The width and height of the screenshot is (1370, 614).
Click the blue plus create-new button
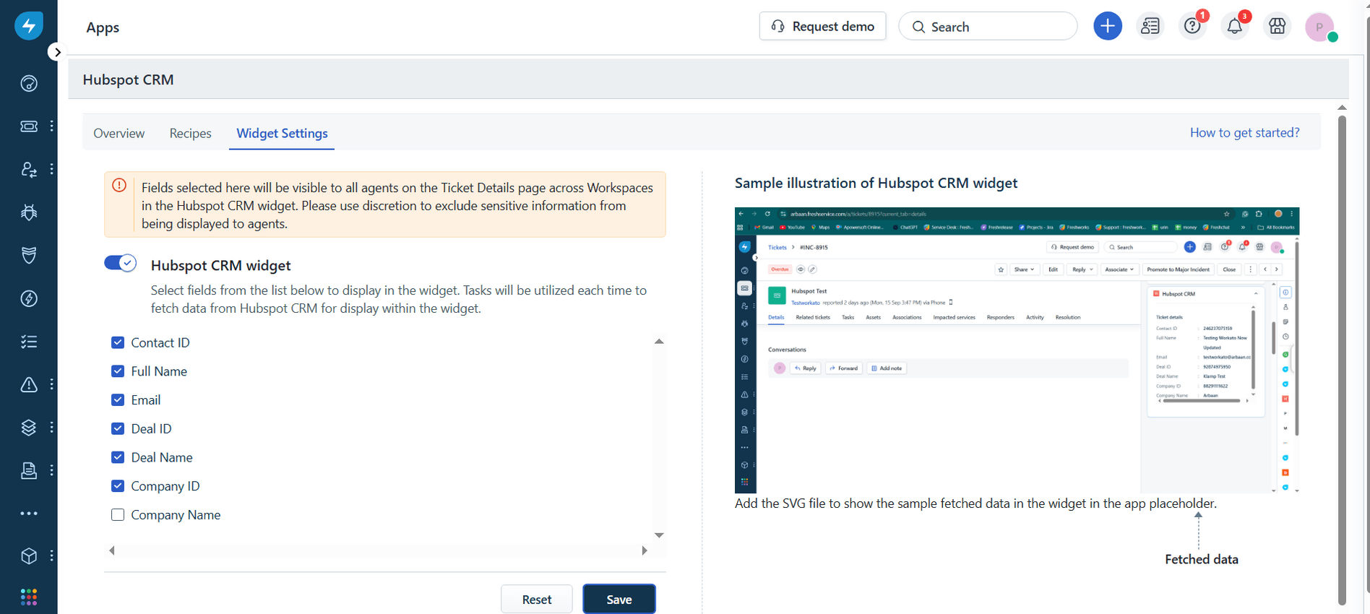[x=1108, y=26]
